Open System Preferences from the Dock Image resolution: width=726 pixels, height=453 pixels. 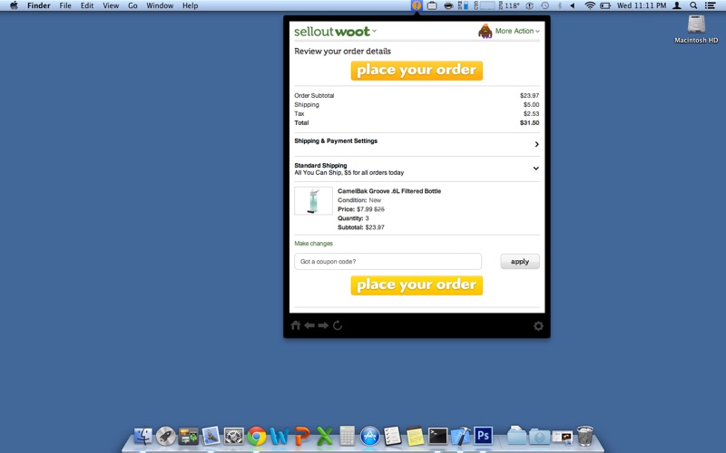(x=234, y=436)
